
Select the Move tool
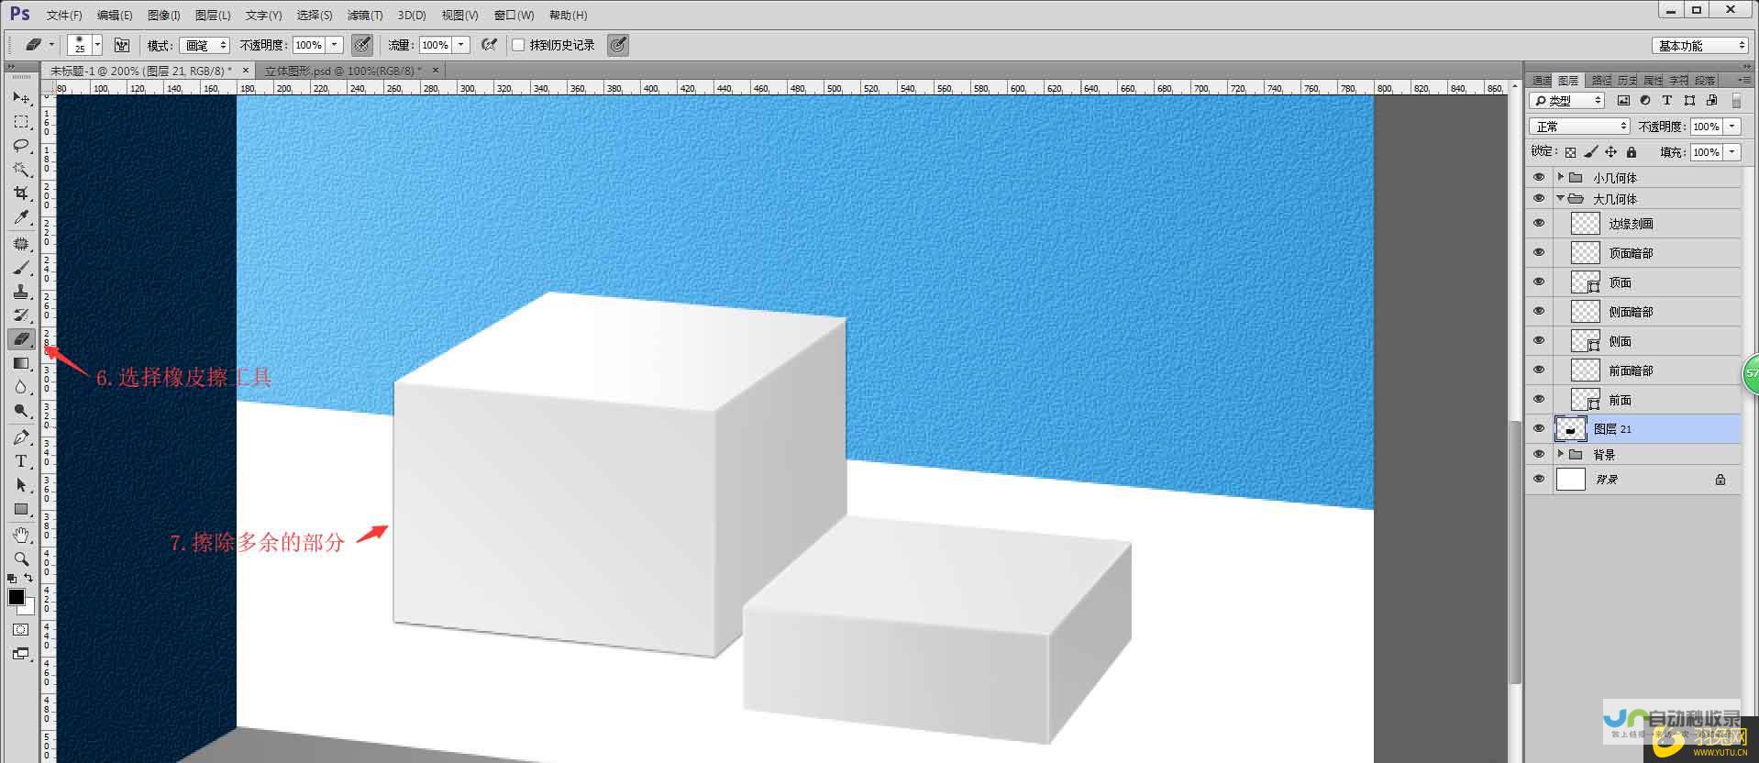[21, 97]
